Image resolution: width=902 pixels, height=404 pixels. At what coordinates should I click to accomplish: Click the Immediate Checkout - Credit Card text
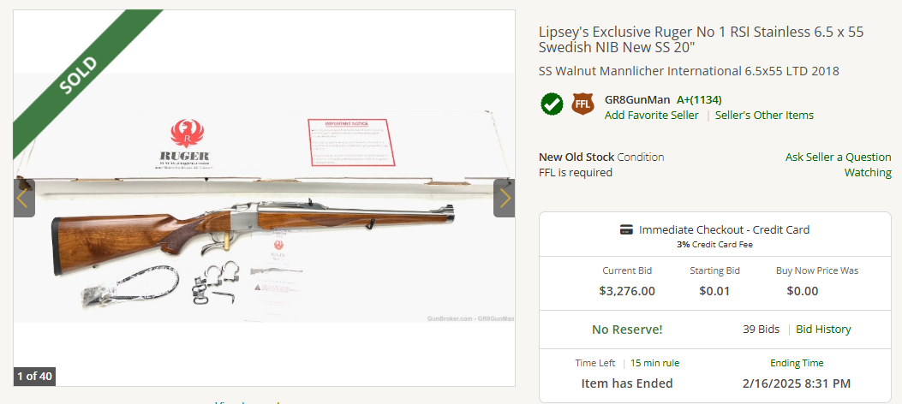[724, 229]
